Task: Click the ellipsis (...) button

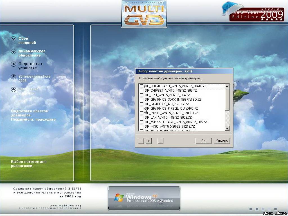Action: pos(160,141)
